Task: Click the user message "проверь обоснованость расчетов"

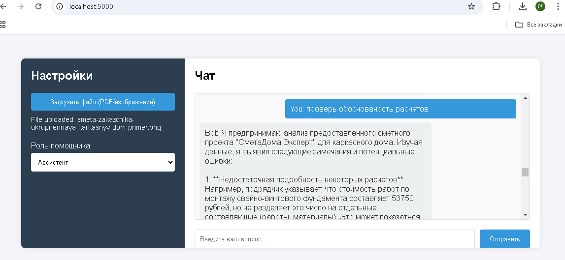Action: [x=400, y=109]
